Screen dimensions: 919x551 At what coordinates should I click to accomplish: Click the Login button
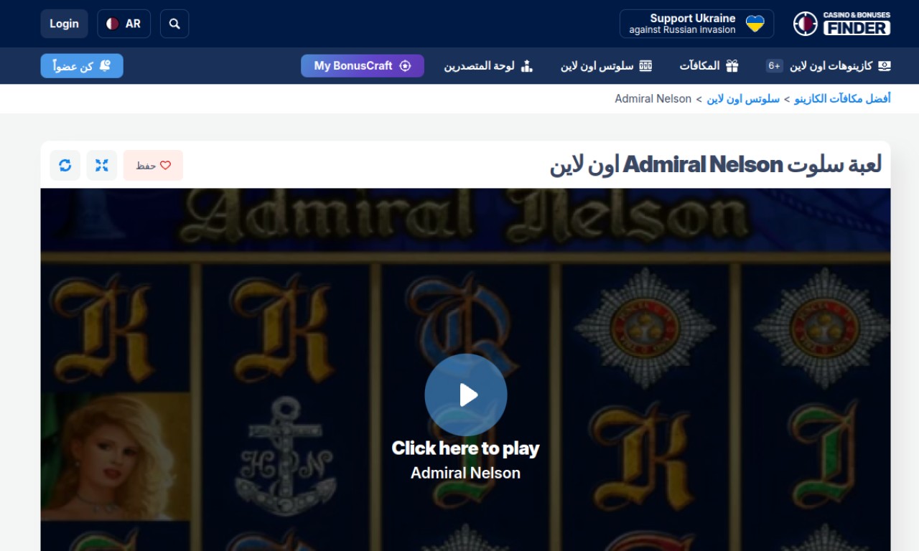tap(64, 24)
